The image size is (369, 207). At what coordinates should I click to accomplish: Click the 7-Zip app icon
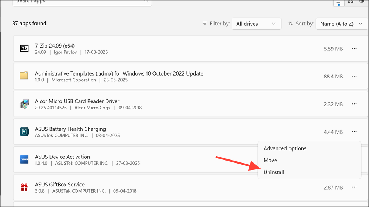24,49
